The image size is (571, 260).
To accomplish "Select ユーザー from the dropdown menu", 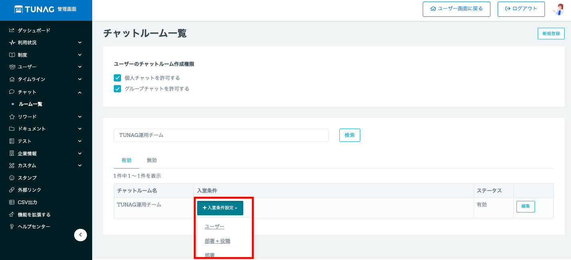I will coord(214,226).
